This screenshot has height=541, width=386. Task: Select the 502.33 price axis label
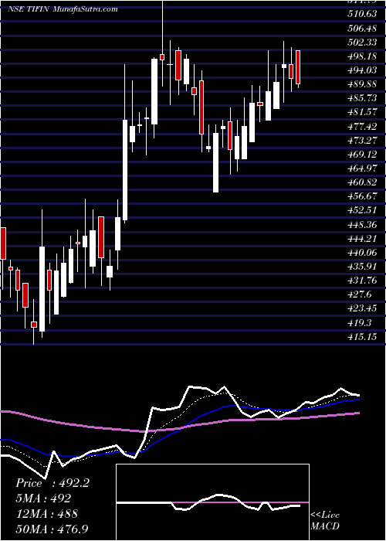click(x=362, y=42)
